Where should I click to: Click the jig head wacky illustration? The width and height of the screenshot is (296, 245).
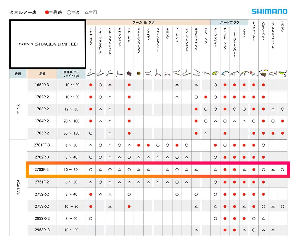pos(158,73)
